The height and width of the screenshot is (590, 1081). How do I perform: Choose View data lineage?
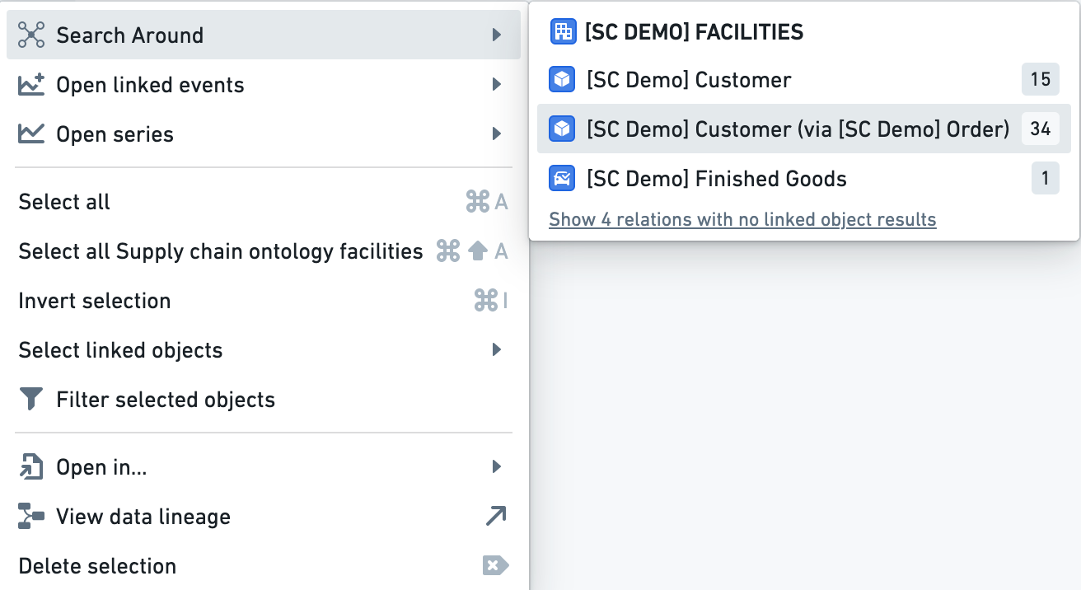click(264, 517)
